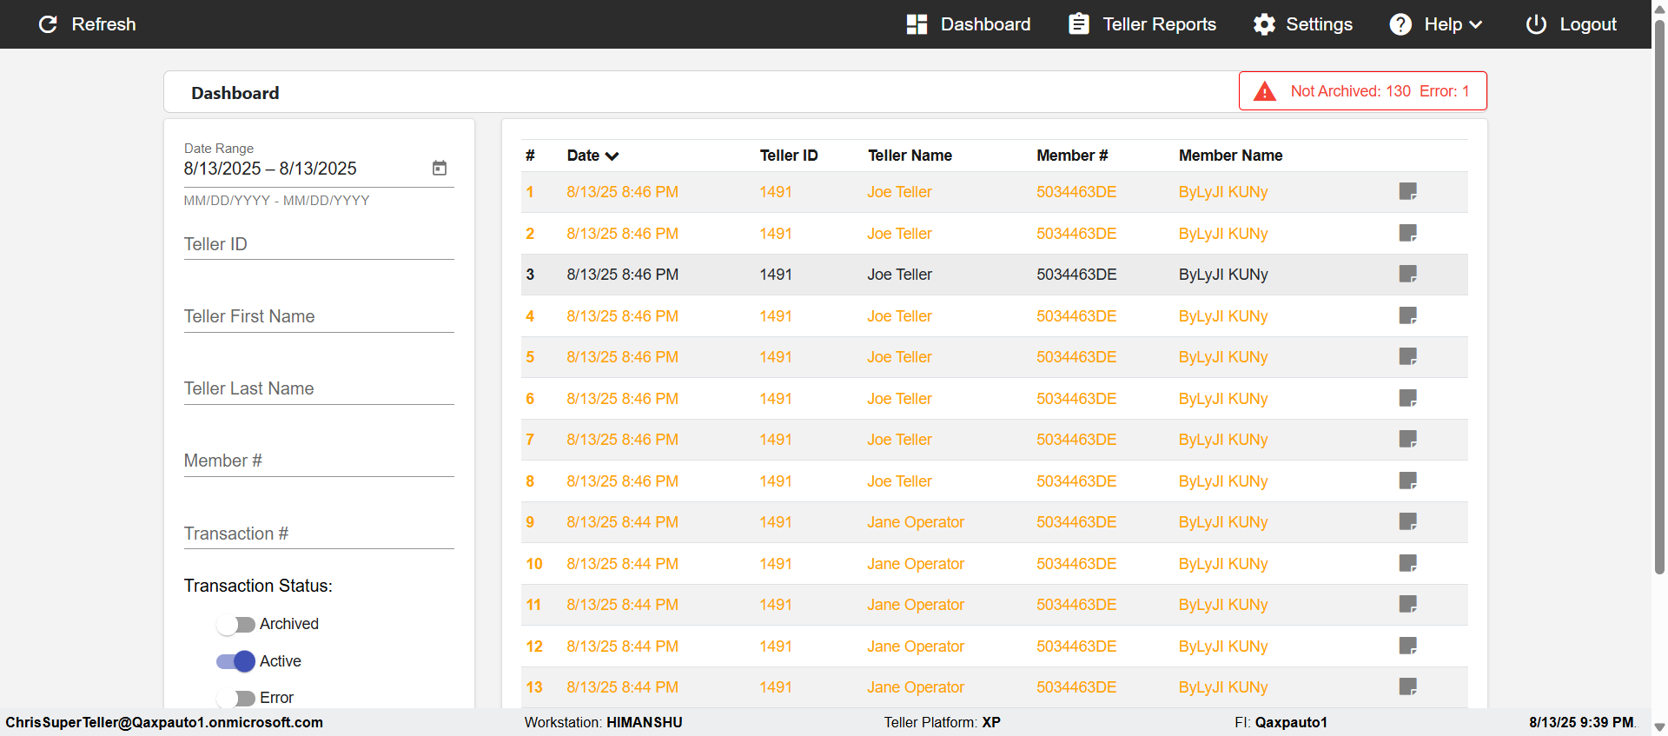Click date 8/13/25 8:44 PM in row 10
Screen dimensions: 1668x736
tap(622, 564)
